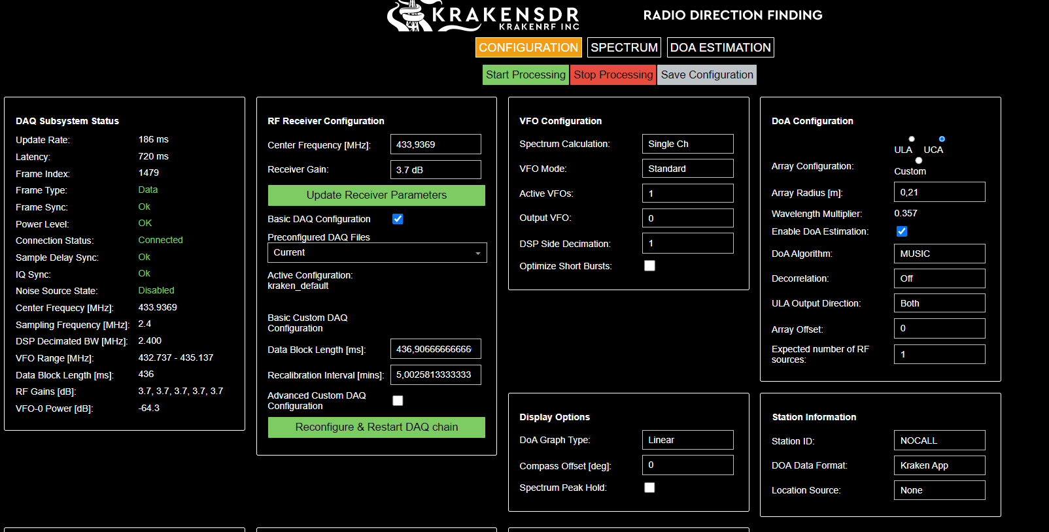Expand Preconfigured DAQ Files dropdown

click(x=377, y=253)
